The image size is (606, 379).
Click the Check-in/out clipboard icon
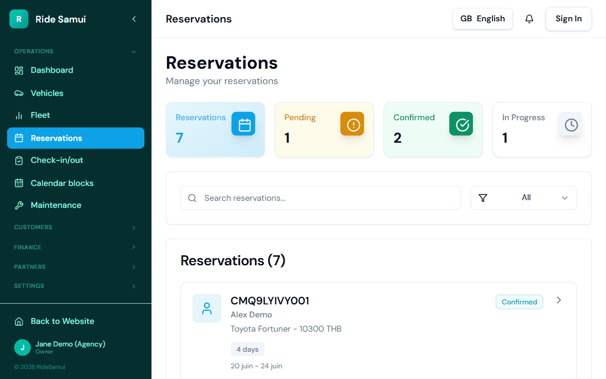[x=19, y=160]
